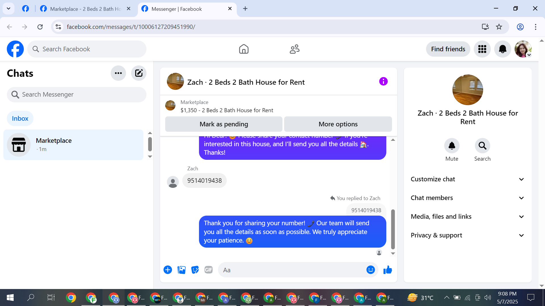The height and width of the screenshot is (306, 545).
Task: Expand Chat members section
Action: tap(468, 198)
